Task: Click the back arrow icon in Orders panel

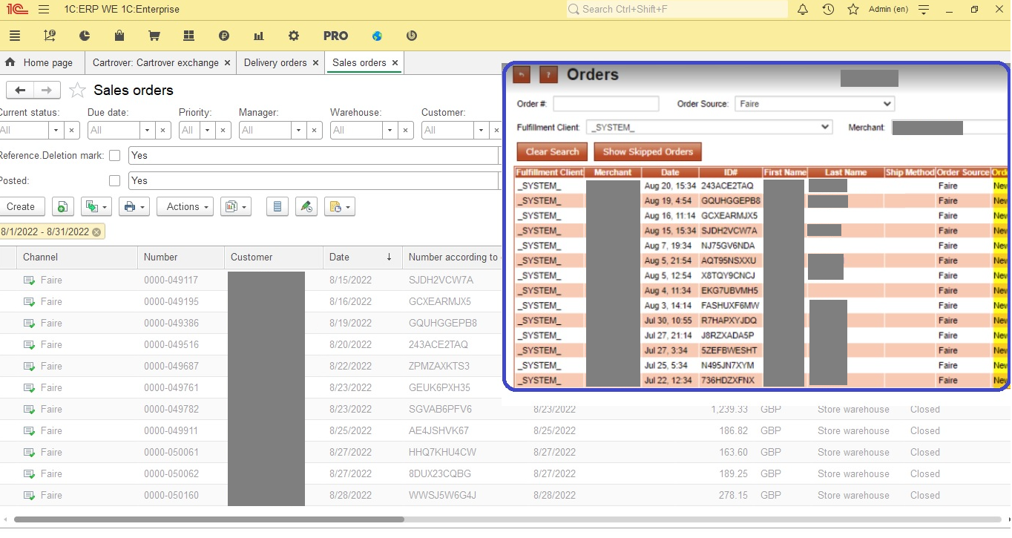Action: pyautogui.click(x=522, y=75)
